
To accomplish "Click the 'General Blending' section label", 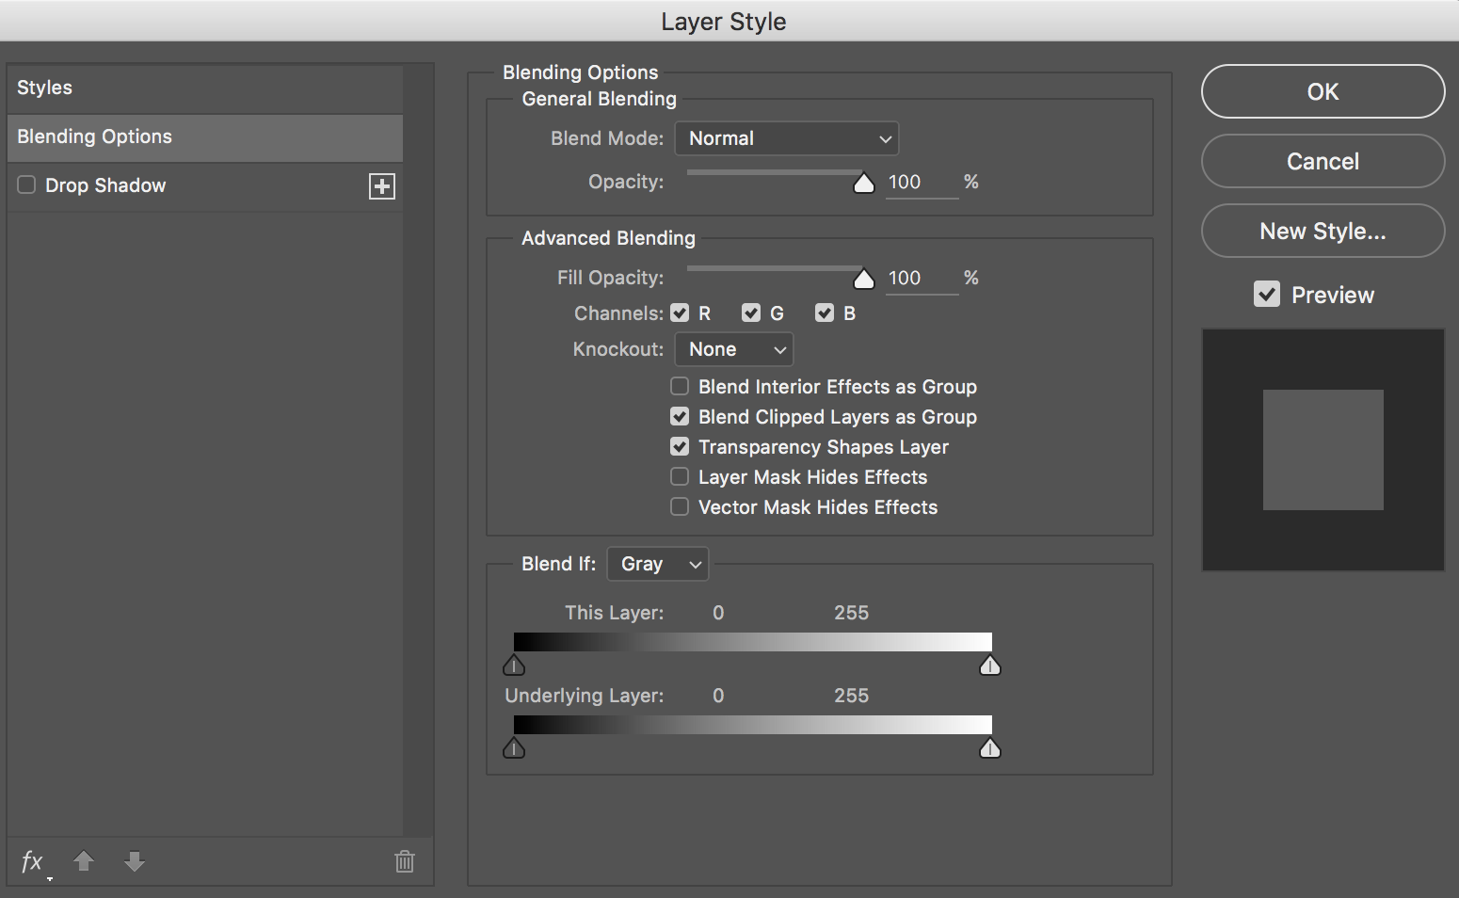I will [599, 99].
